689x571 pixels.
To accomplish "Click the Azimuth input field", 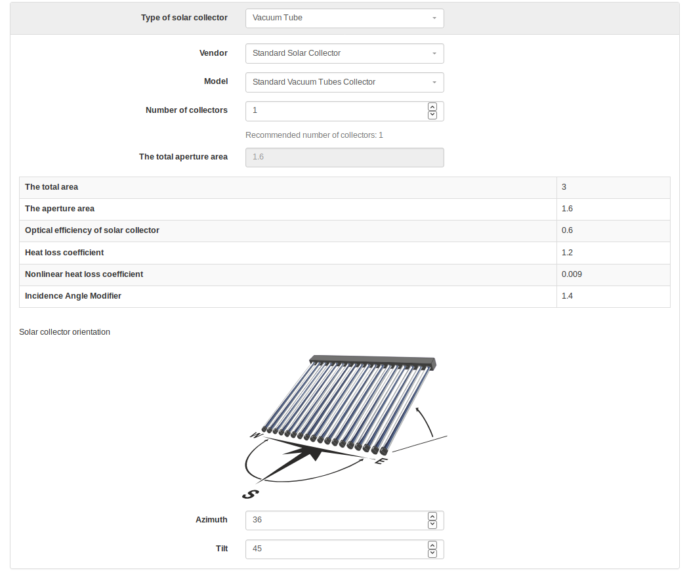I will (344, 520).
